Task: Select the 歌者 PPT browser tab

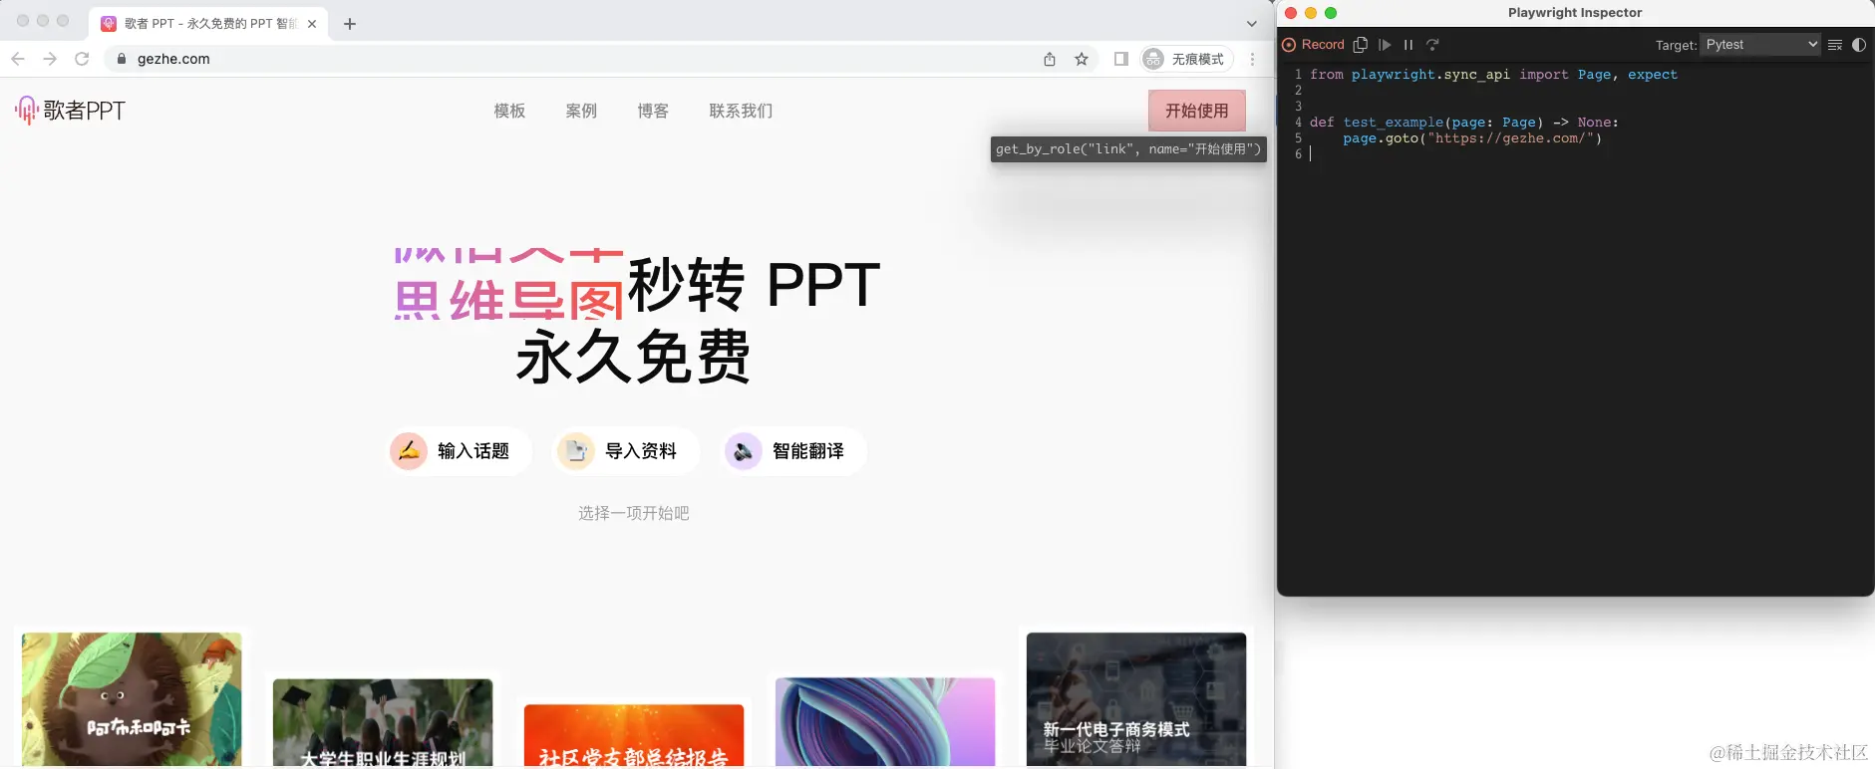Action: (x=209, y=24)
